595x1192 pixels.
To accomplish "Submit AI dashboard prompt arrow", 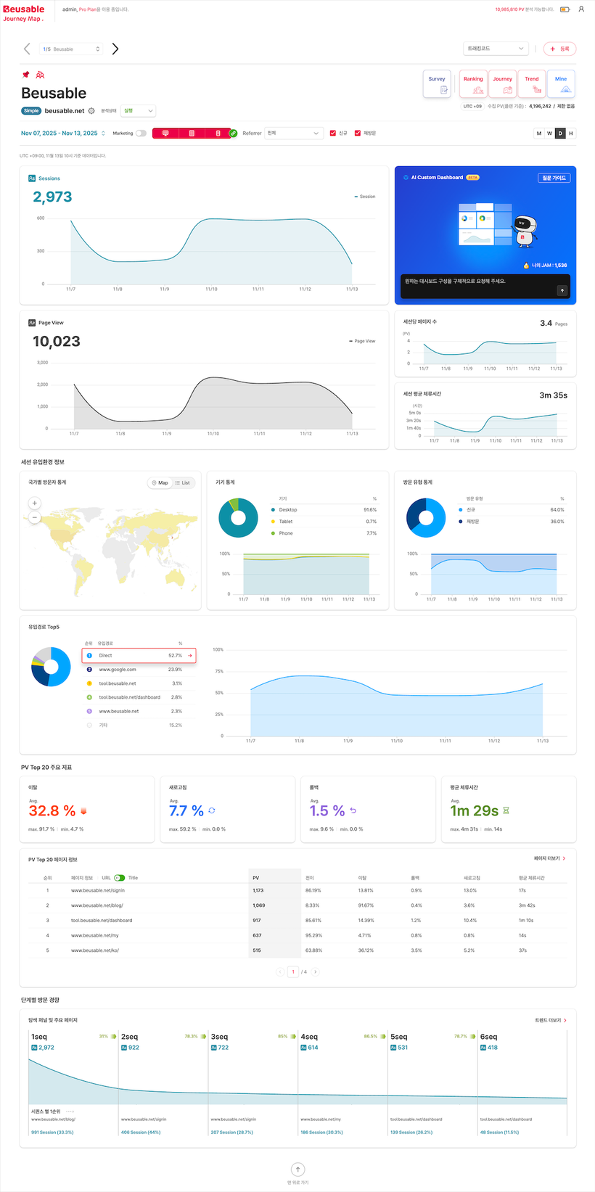I will tap(562, 290).
